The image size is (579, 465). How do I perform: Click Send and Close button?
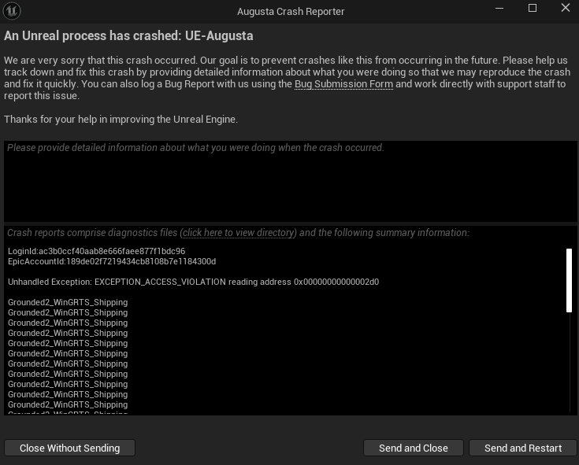click(x=414, y=448)
